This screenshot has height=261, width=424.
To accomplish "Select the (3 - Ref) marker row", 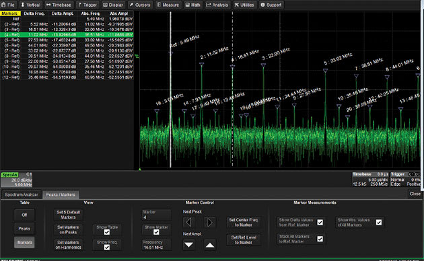I will pyautogui.click(x=67, y=30).
